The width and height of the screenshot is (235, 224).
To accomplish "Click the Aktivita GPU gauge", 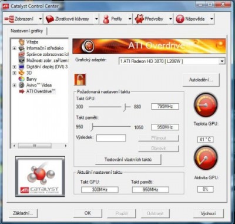I will pos(206,158).
